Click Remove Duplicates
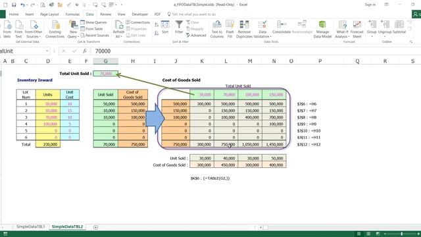 [244, 29]
